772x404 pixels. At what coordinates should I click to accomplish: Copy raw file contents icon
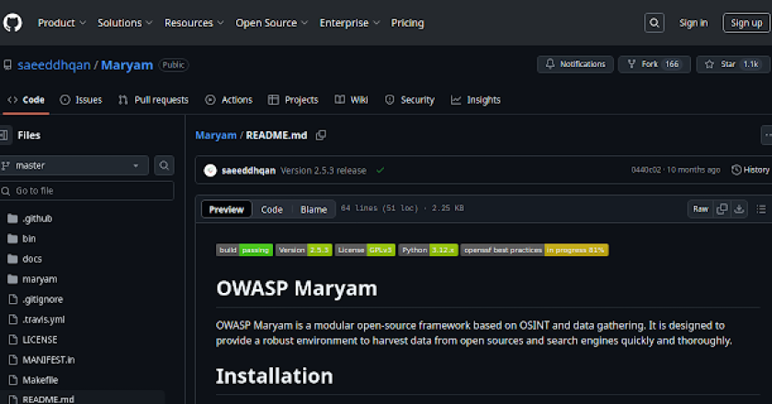722,209
